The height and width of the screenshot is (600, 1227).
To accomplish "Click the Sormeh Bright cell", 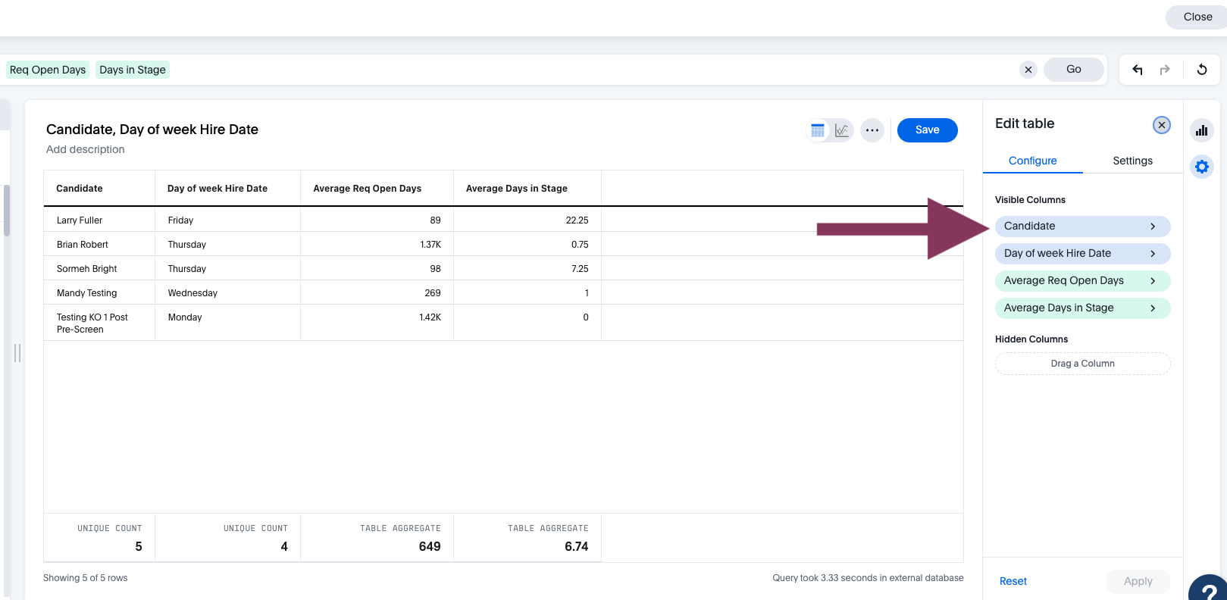I will tap(99, 269).
